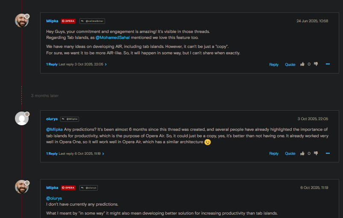343x218 pixels.
Task: Downvote Mlipka's 24 Jun post
Action: (316, 64)
